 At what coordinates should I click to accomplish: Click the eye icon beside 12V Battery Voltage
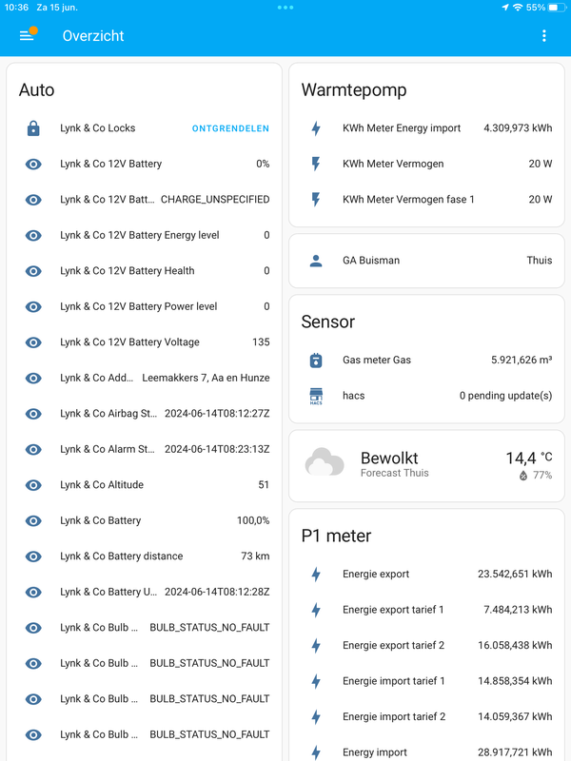(33, 342)
